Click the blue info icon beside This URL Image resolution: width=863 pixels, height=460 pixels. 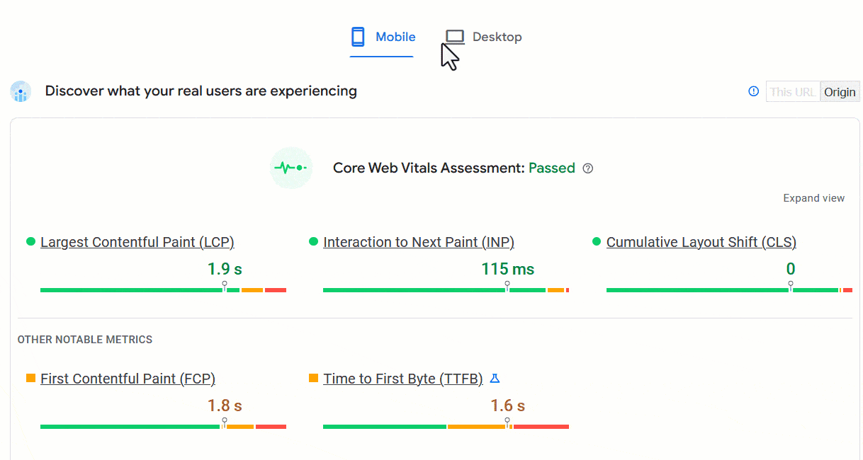tap(754, 91)
